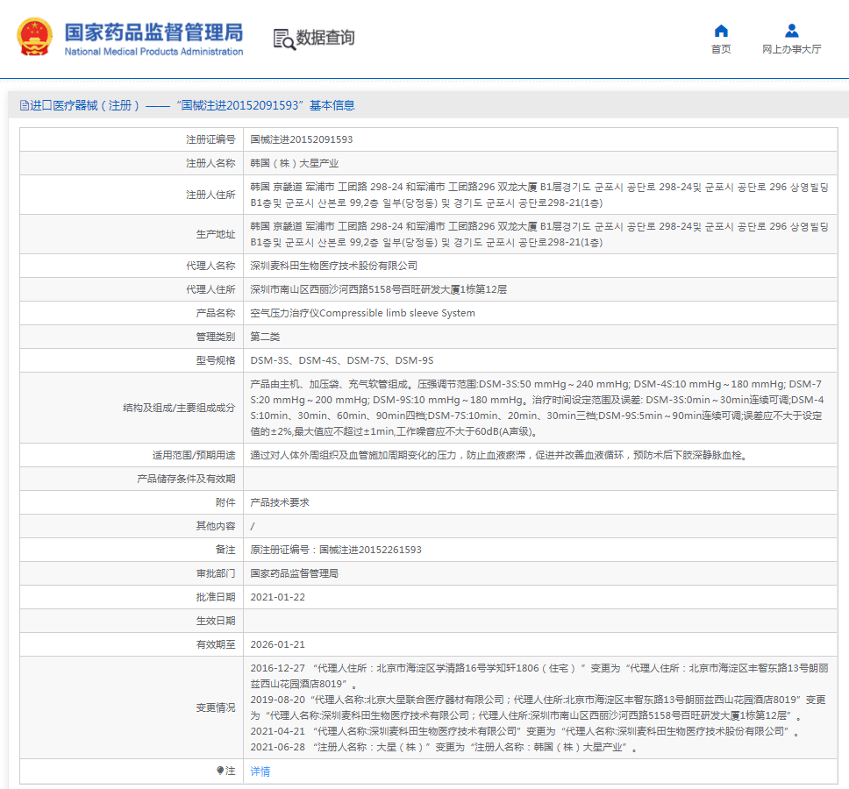Click the model list DSM-3S、DSM-4S、DSM-7S、DSM-9S

coord(342,360)
